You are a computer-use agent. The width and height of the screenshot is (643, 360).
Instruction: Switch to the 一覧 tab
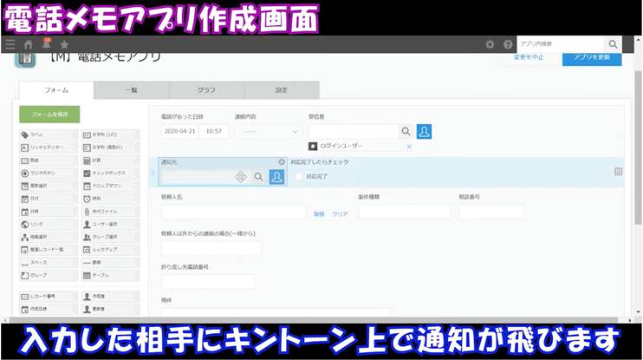coord(132,90)
